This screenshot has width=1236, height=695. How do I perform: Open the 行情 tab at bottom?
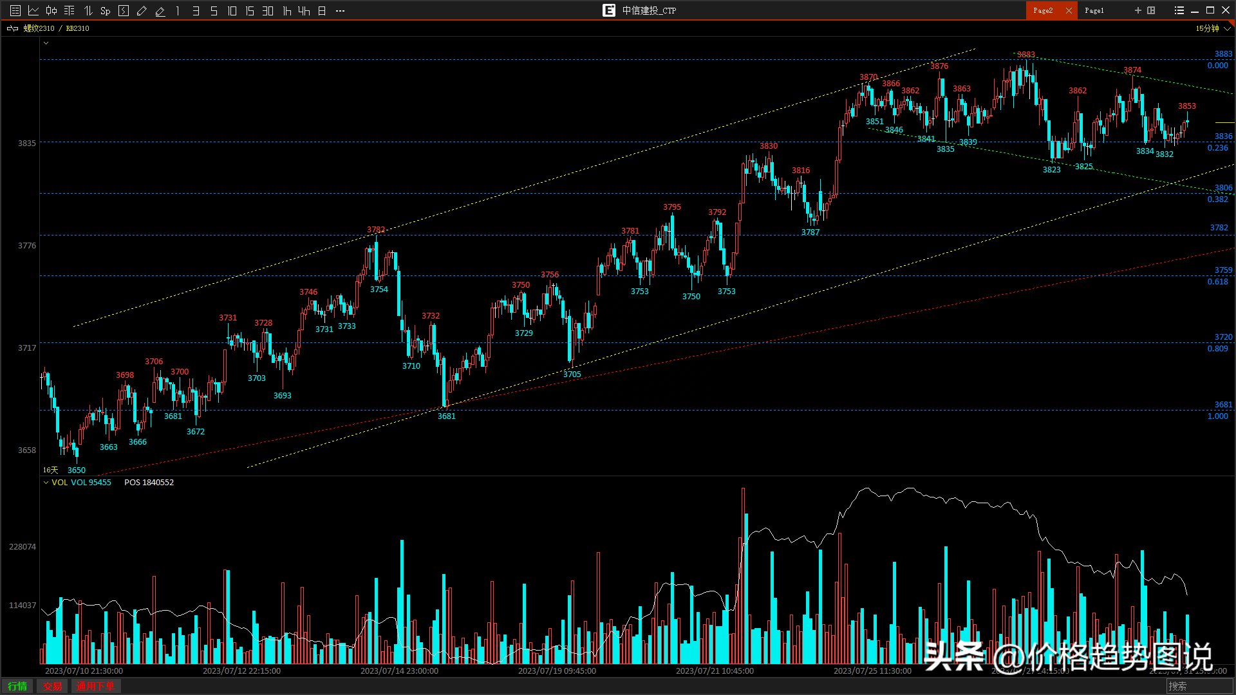(17, 686)
